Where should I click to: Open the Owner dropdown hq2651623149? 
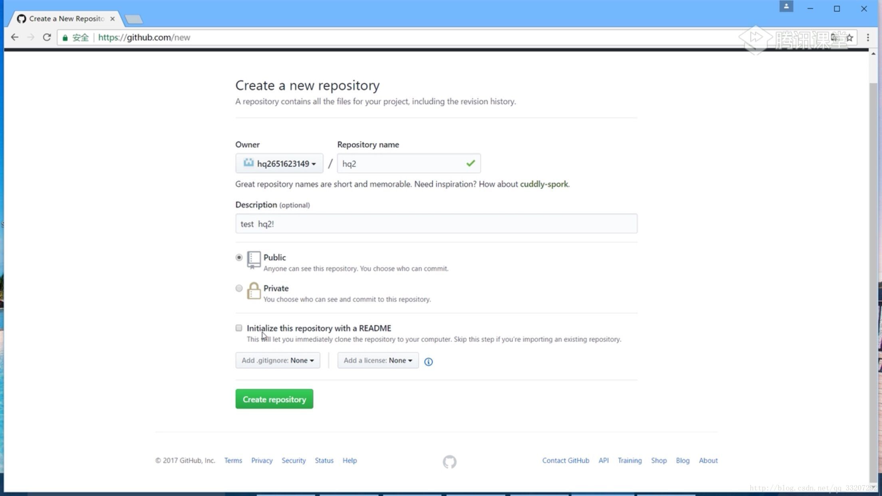pos(279,163)
